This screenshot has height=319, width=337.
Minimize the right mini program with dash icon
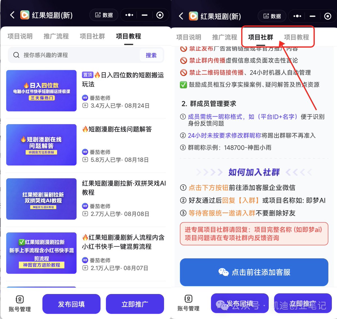coord(313,16)
